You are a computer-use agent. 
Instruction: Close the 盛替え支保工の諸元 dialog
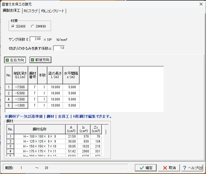pos(200,4)
